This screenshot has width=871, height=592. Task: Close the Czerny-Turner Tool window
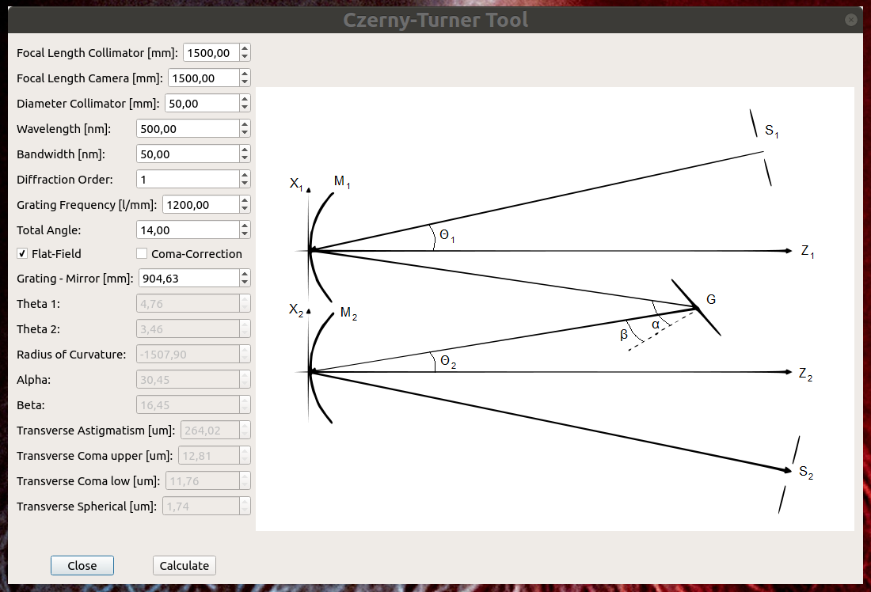point(850,20)
